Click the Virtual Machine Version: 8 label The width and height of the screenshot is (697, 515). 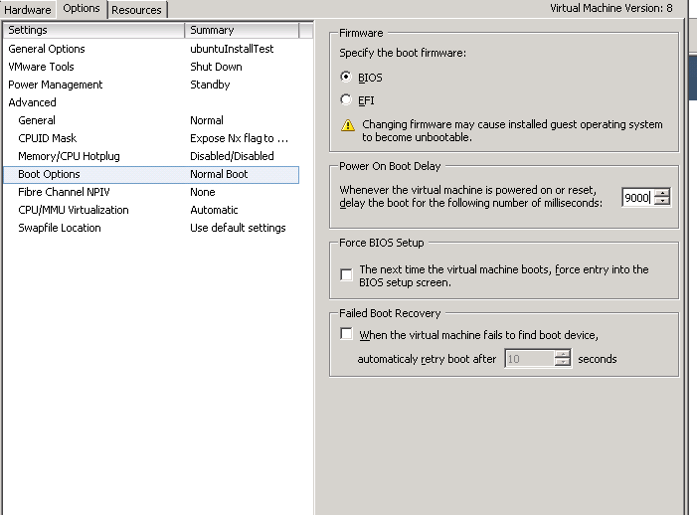611,8
